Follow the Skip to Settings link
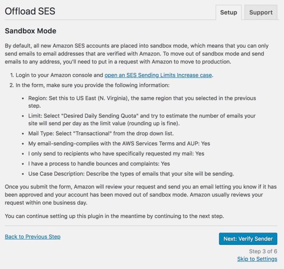 [x=257, y=259]
